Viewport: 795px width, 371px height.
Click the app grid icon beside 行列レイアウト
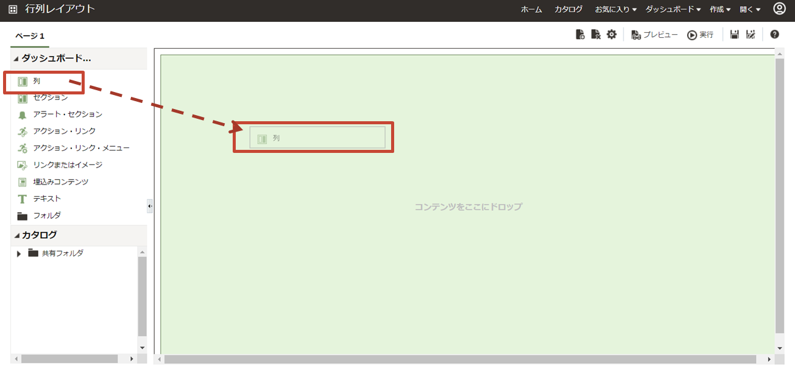[x=13, y=9]
